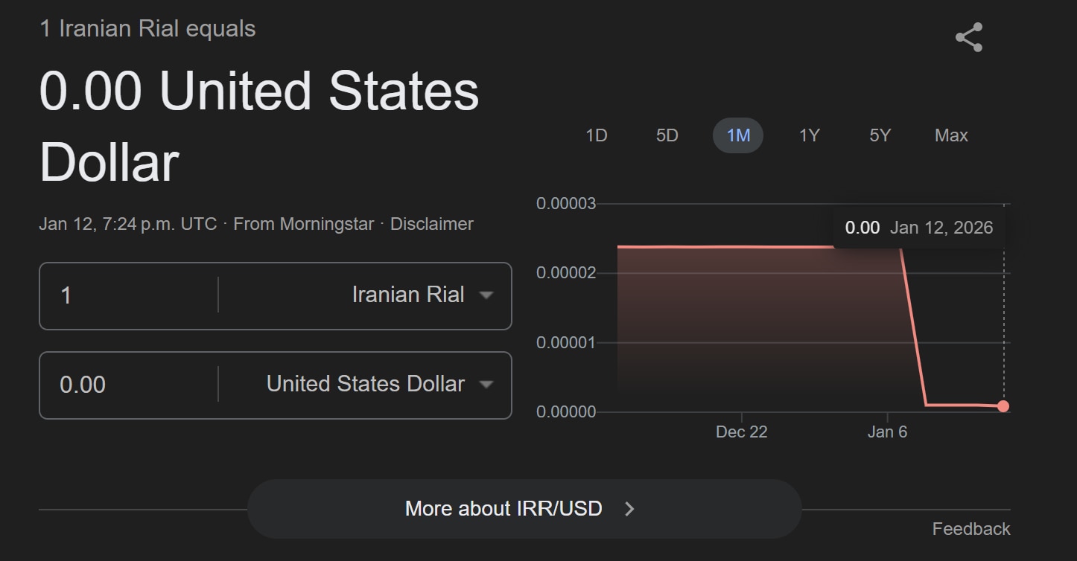Click the Dec 22 axis label
Viewport: 1077px width, 561px height.
pos(741,432)
